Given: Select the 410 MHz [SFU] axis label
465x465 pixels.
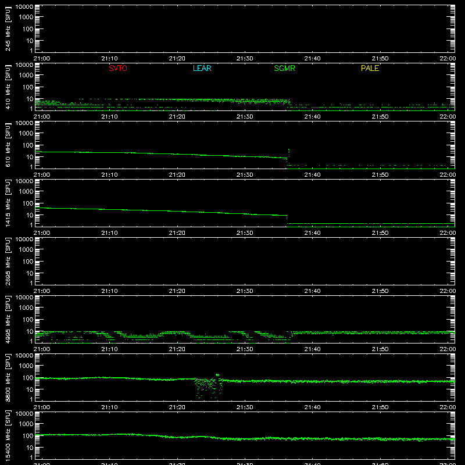Looking at the screenshot, I should (8, 87).
